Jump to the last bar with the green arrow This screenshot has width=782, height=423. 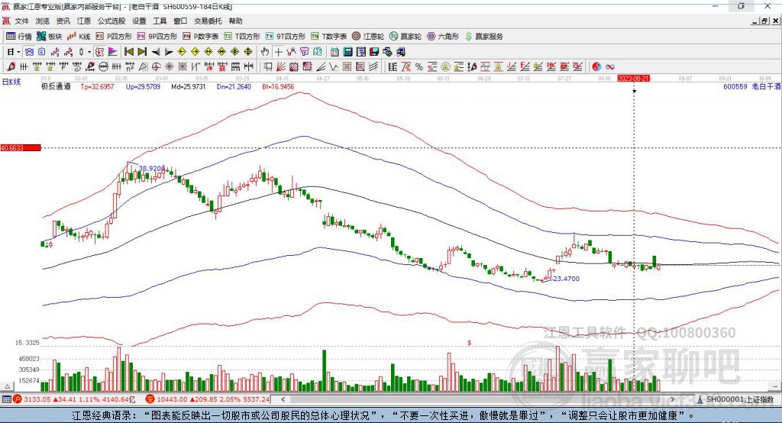(x=142, y=52)
